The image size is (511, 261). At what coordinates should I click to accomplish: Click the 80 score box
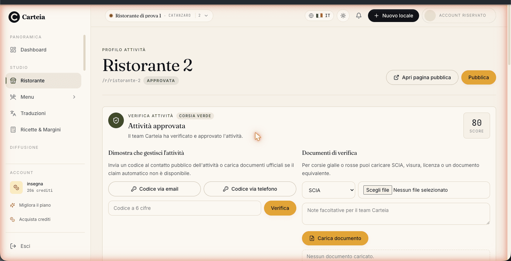point(477,125)
